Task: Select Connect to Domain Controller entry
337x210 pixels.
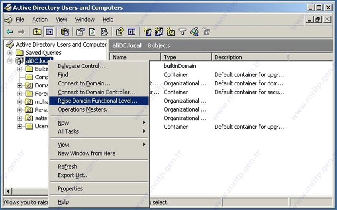Action: 99,92
